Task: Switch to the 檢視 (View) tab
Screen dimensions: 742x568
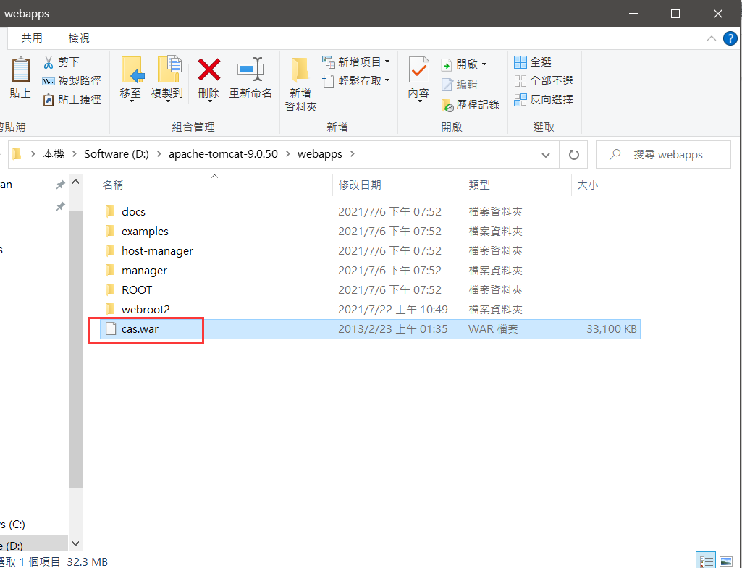Action: coord(79,38)
